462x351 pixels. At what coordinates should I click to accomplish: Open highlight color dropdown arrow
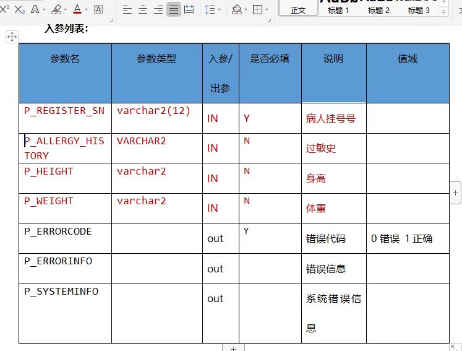click(x=65, y=10)
